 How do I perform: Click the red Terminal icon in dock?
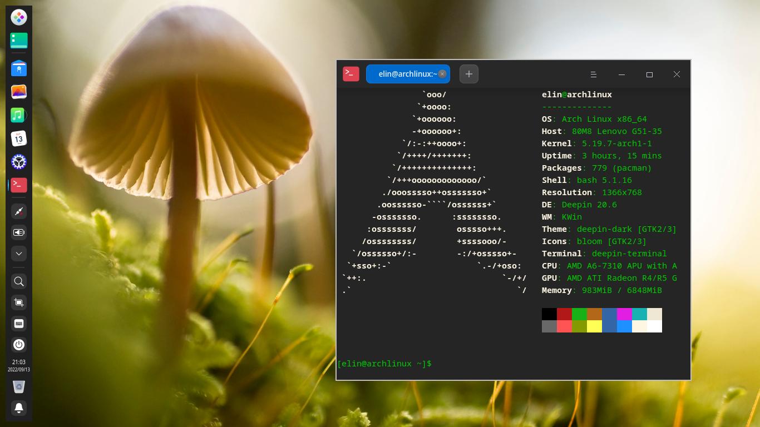(19, 185)
